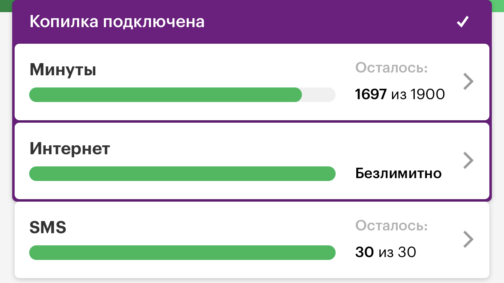Click the Копилка подключена checkmark icon
Image resolution: width=504 pixels, height=283 pixels.
(463, 22)
